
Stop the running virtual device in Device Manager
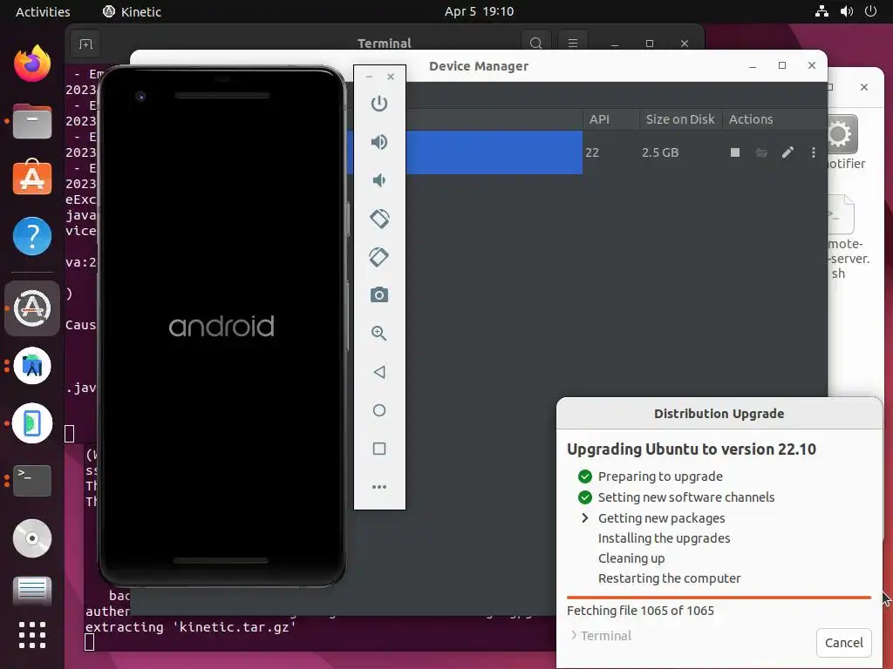735,152
